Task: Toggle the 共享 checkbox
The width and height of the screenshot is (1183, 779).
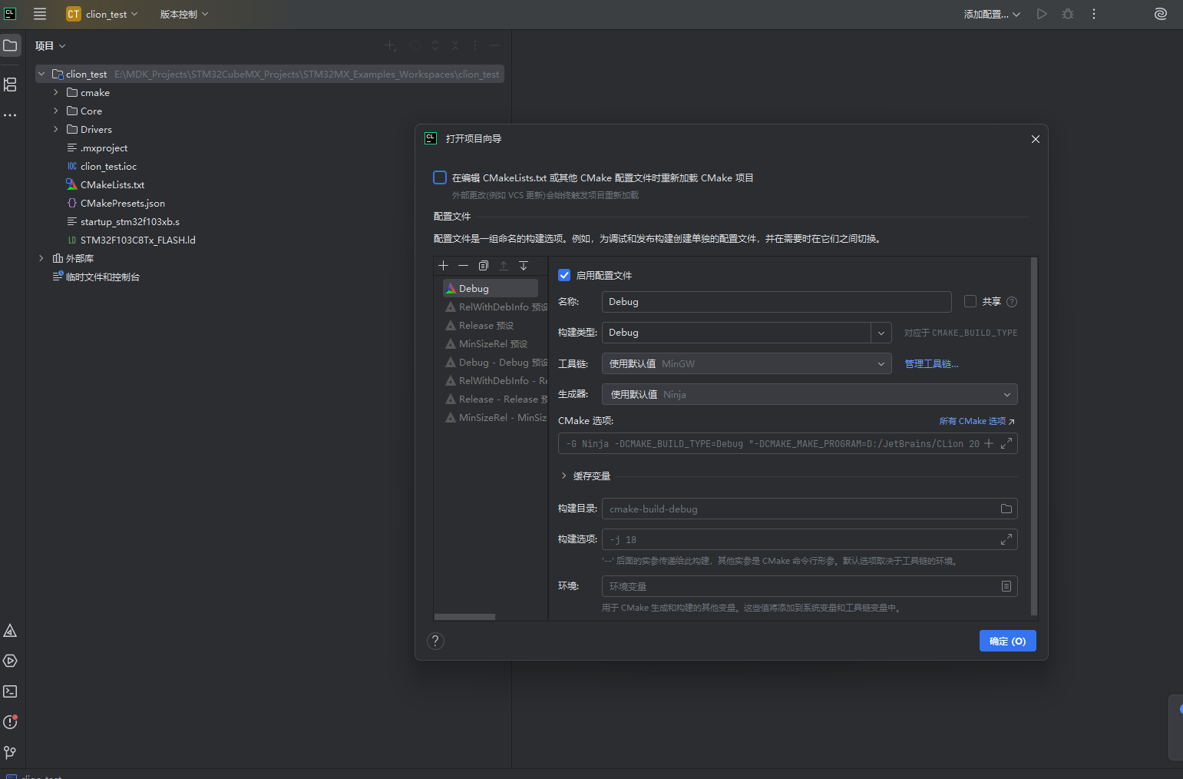Action: point(970,301)
